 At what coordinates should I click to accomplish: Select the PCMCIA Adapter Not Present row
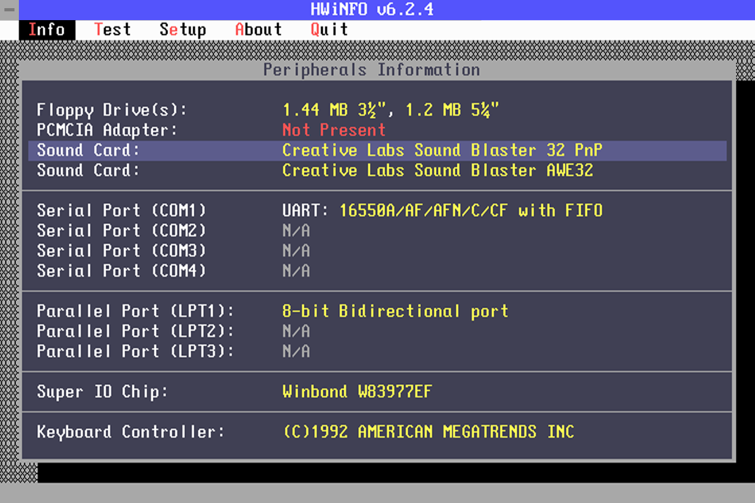pyautogui.click(x=377, y=130)
